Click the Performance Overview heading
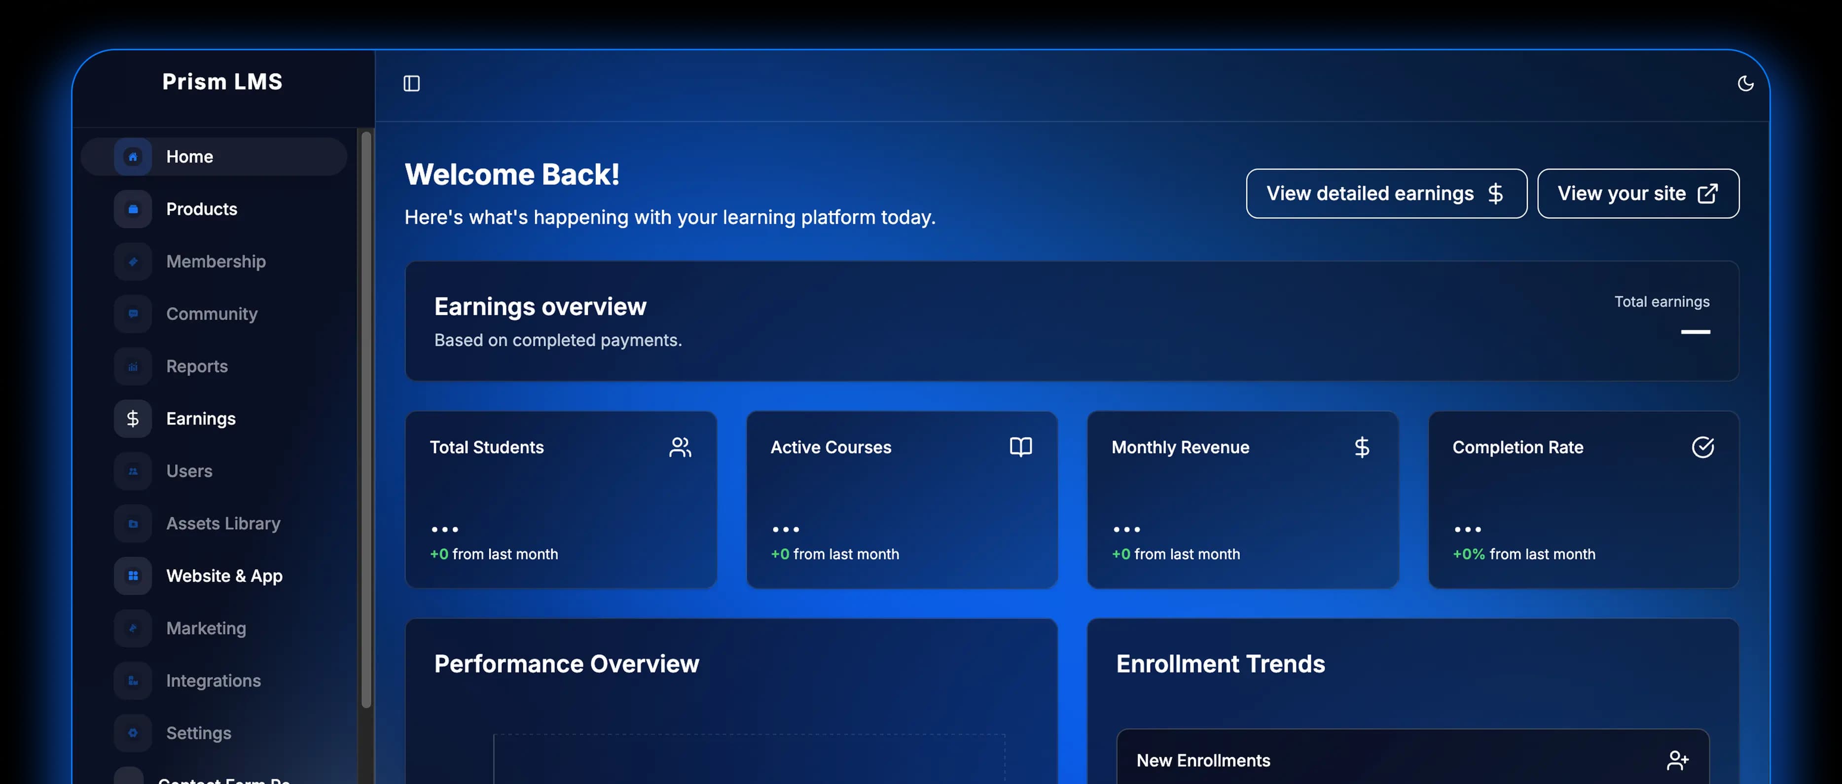The height and width of the screenshot is (784, 1842). click(566, 664)
